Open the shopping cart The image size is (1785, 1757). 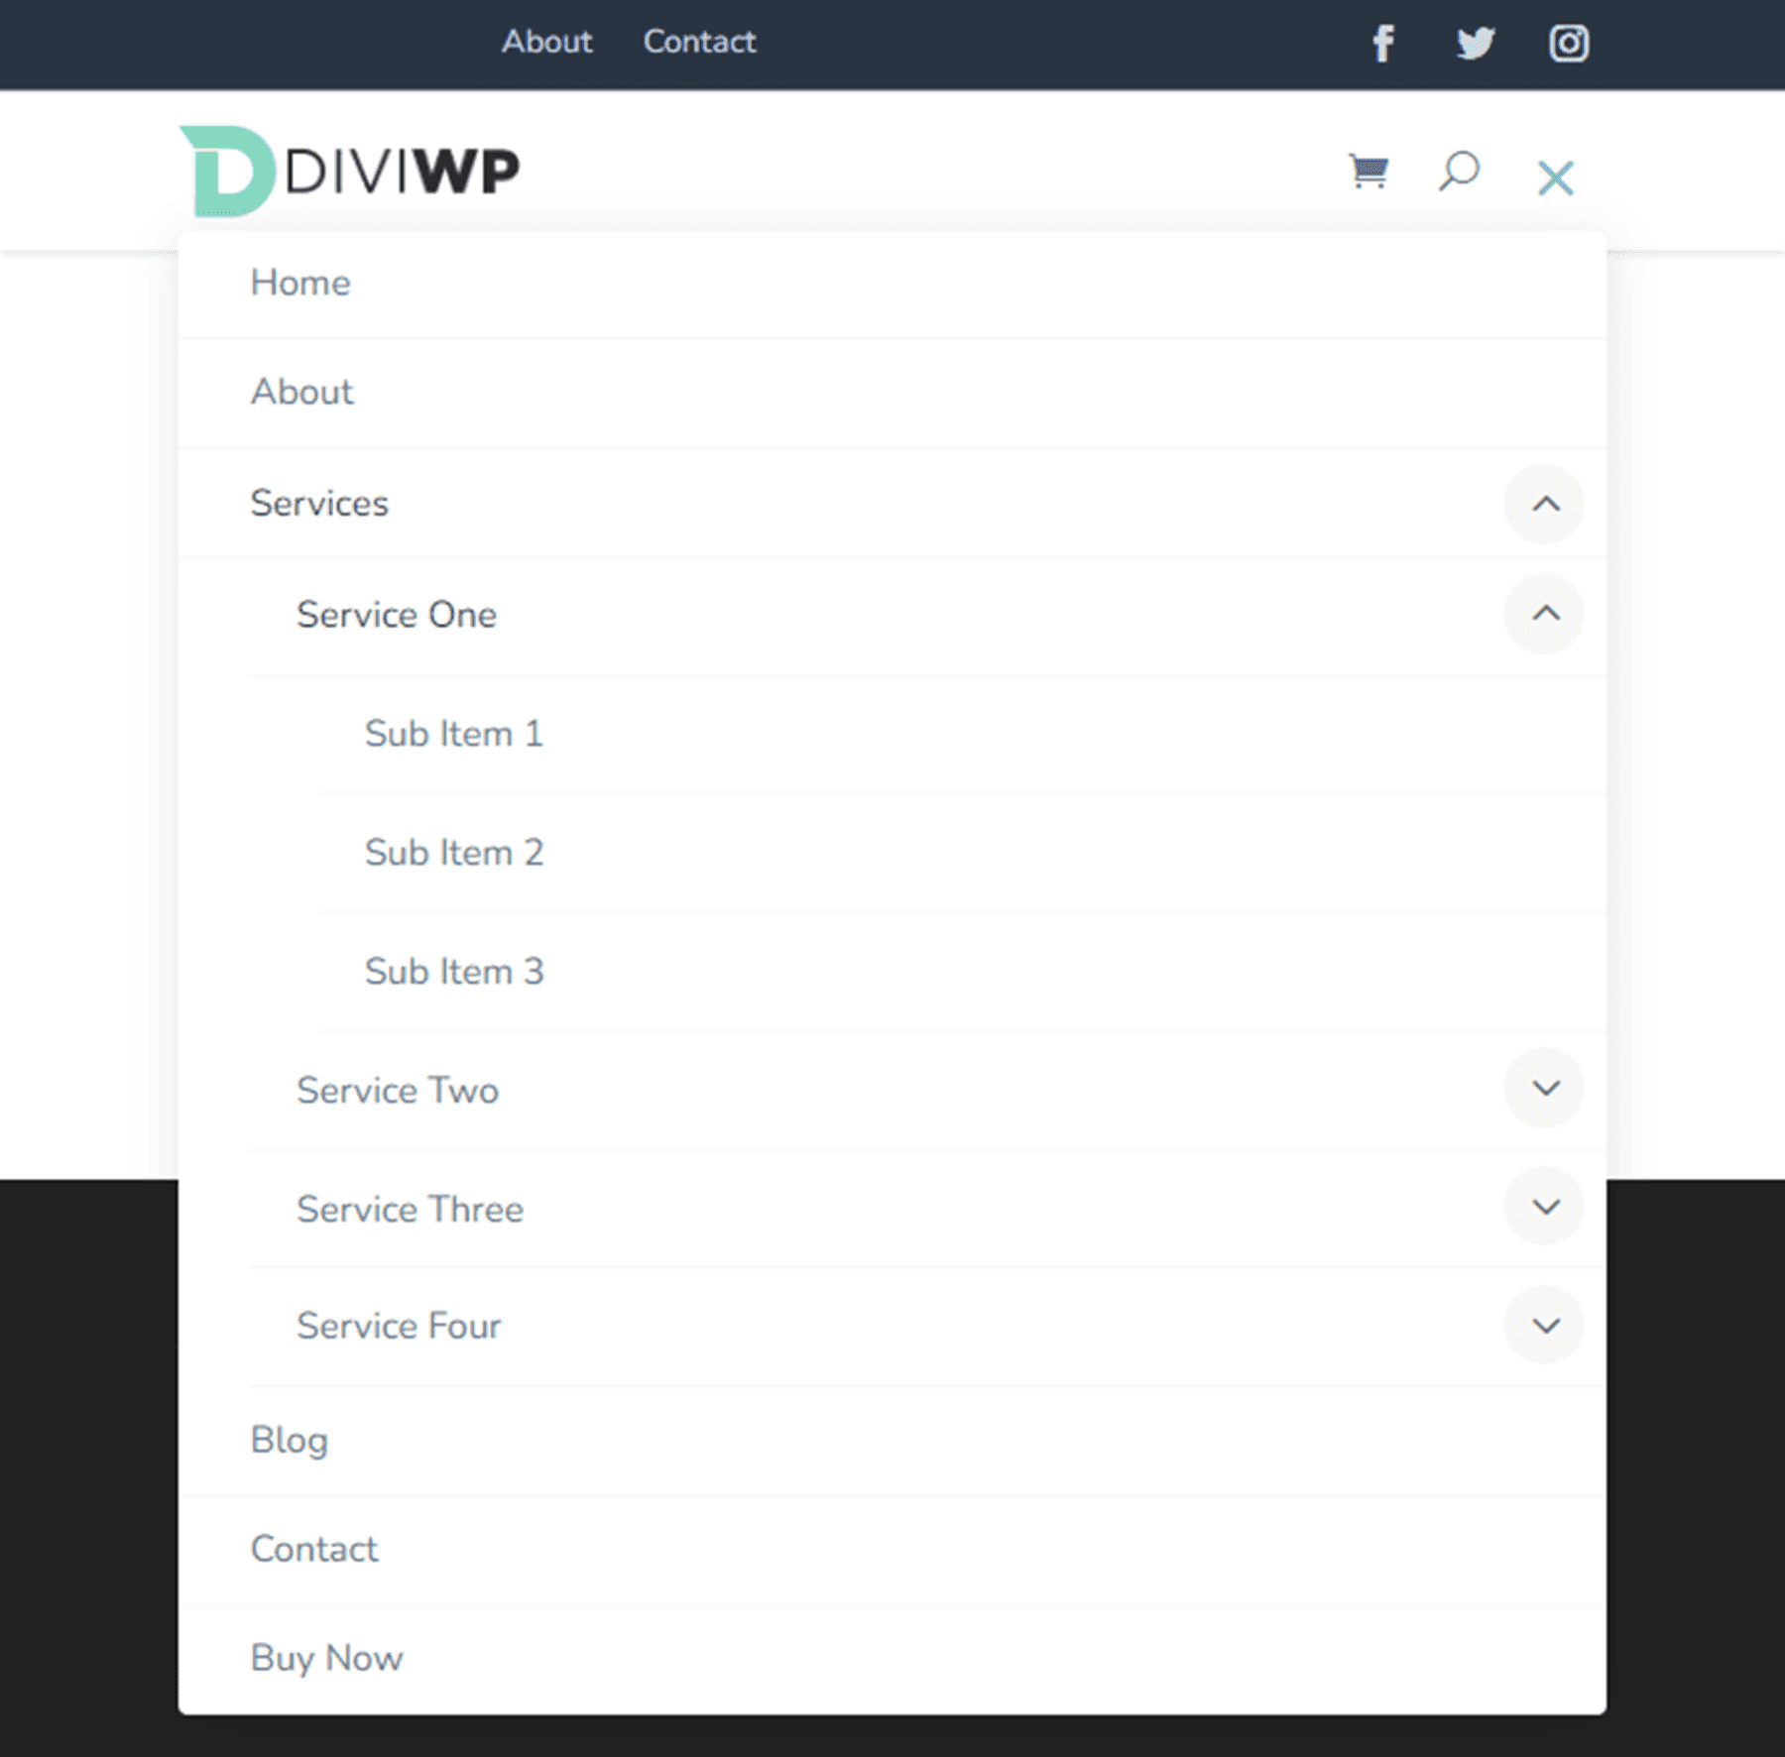pos(1368,171)
